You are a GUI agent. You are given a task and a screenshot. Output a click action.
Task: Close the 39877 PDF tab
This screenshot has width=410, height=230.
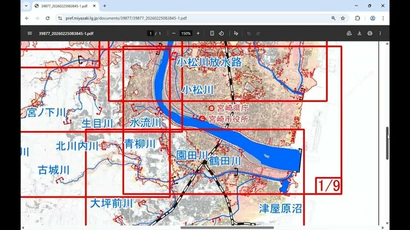click(94, 6)
